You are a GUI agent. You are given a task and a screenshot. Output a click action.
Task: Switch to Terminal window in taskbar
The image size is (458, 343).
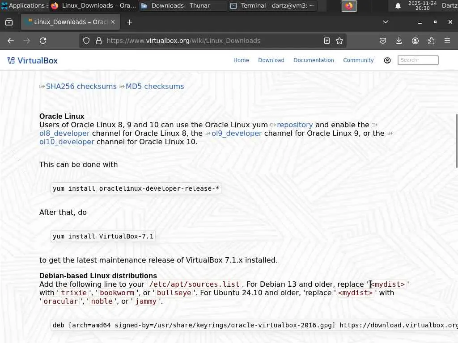273,5
